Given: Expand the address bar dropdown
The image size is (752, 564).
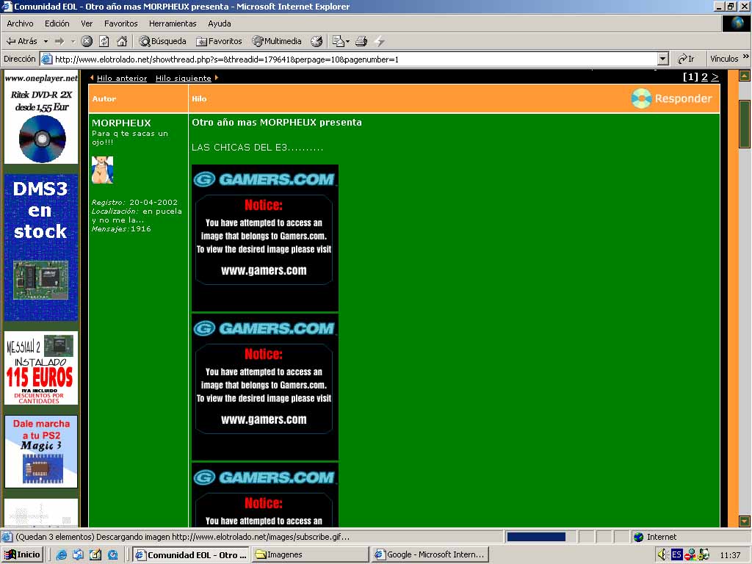Looking at the screenshot, I should click(x=663, y=59).
